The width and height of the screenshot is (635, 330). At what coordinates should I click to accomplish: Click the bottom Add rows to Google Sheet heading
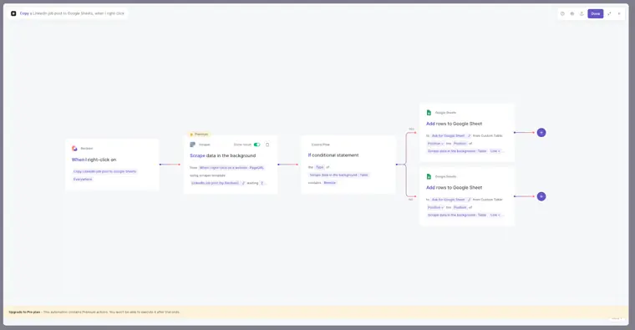point(454,188)
